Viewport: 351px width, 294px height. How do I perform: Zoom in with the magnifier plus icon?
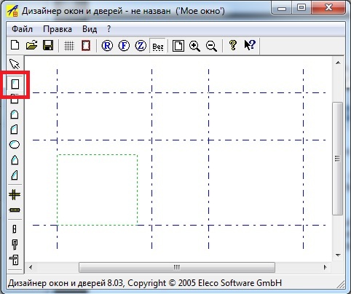coord(194,46)
